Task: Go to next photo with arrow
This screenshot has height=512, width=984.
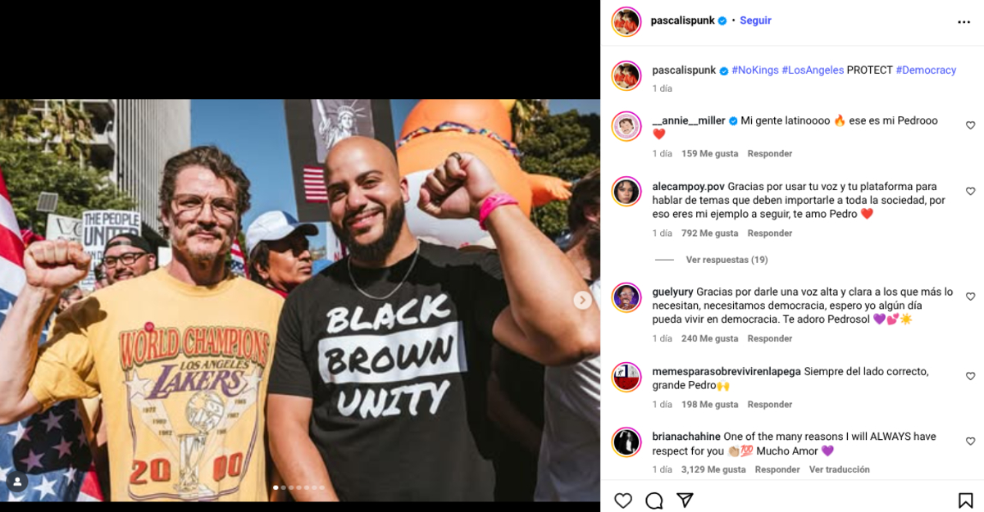Action: pyautogui.click(x=582, y=301)
